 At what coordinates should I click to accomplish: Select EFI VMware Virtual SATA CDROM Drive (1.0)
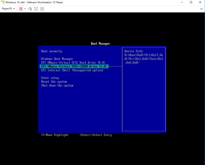click(74, 66)
